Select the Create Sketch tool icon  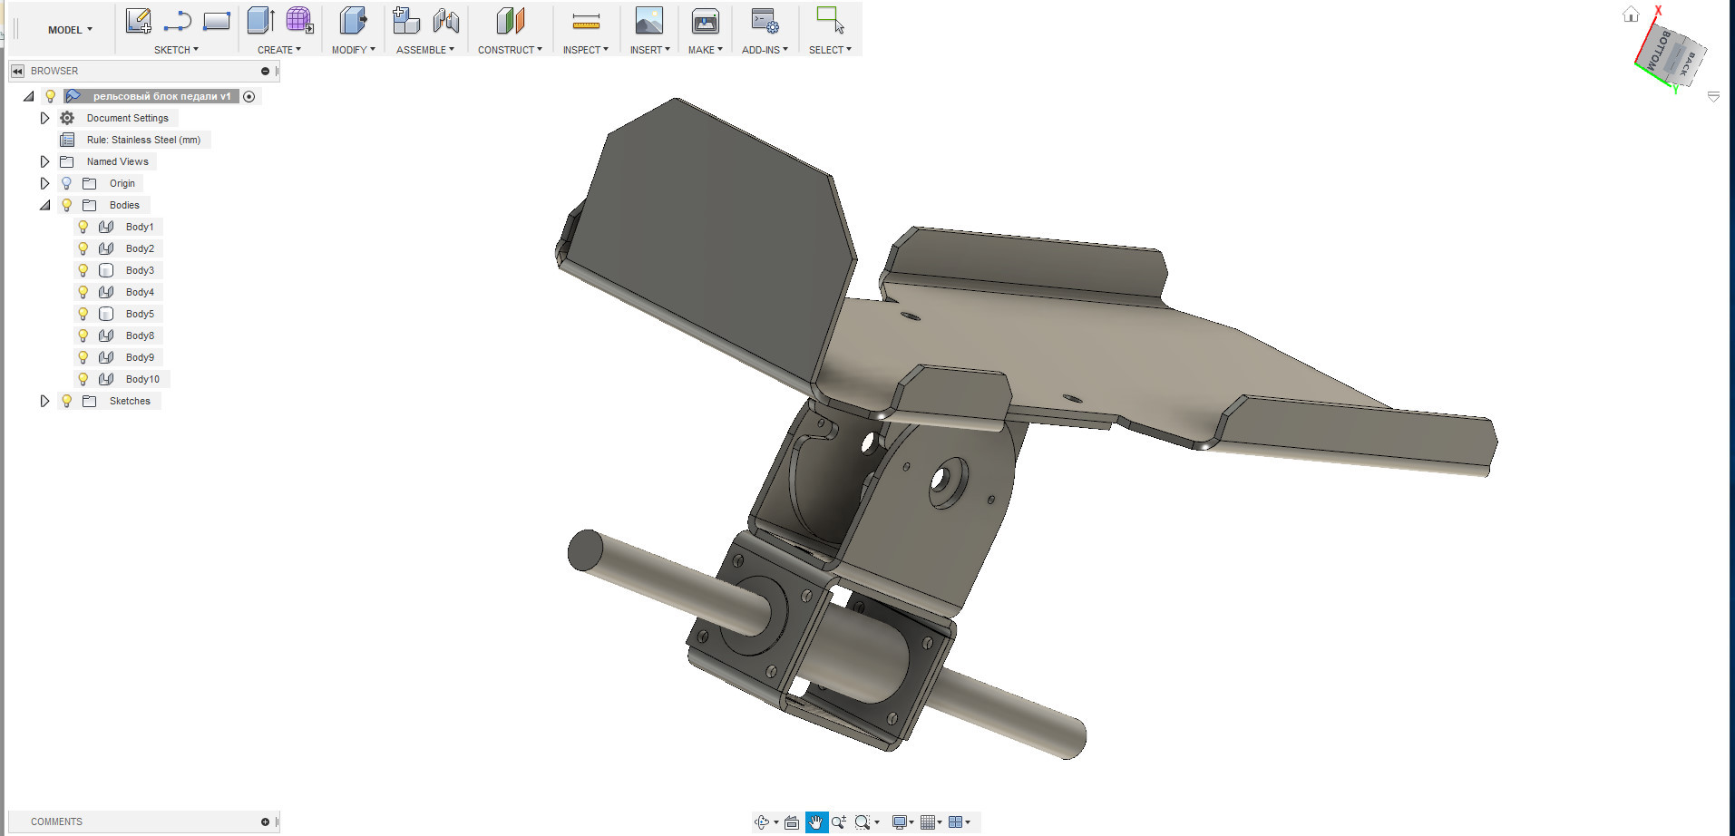pos(138,21)
